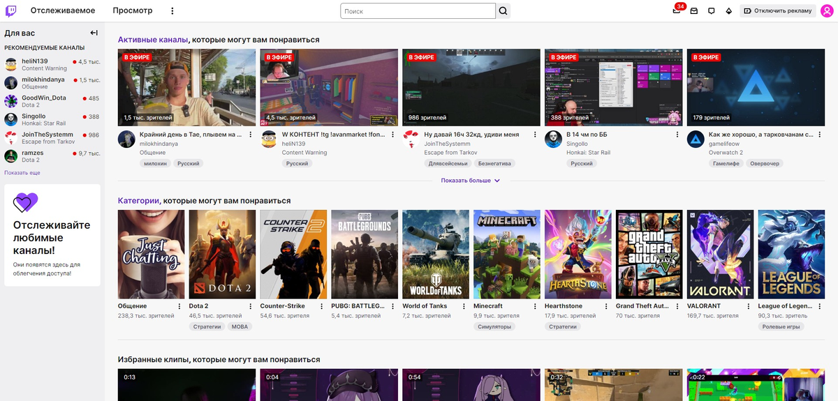This screenshot has height=401, width=838.
Task: Open the Counter-Strike 2 category cover
Action: (294, 255)
